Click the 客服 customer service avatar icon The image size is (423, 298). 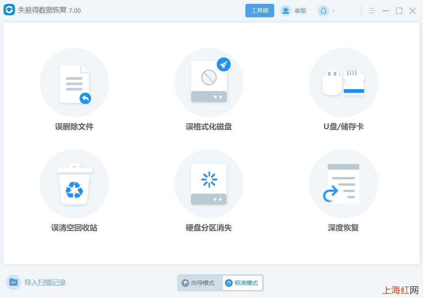286,11
